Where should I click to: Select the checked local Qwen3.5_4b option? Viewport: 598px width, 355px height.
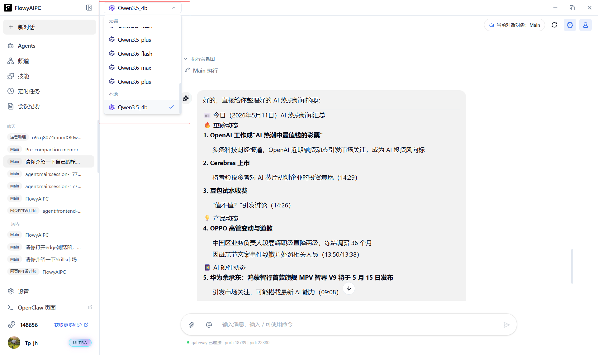[x=142, y=107]
